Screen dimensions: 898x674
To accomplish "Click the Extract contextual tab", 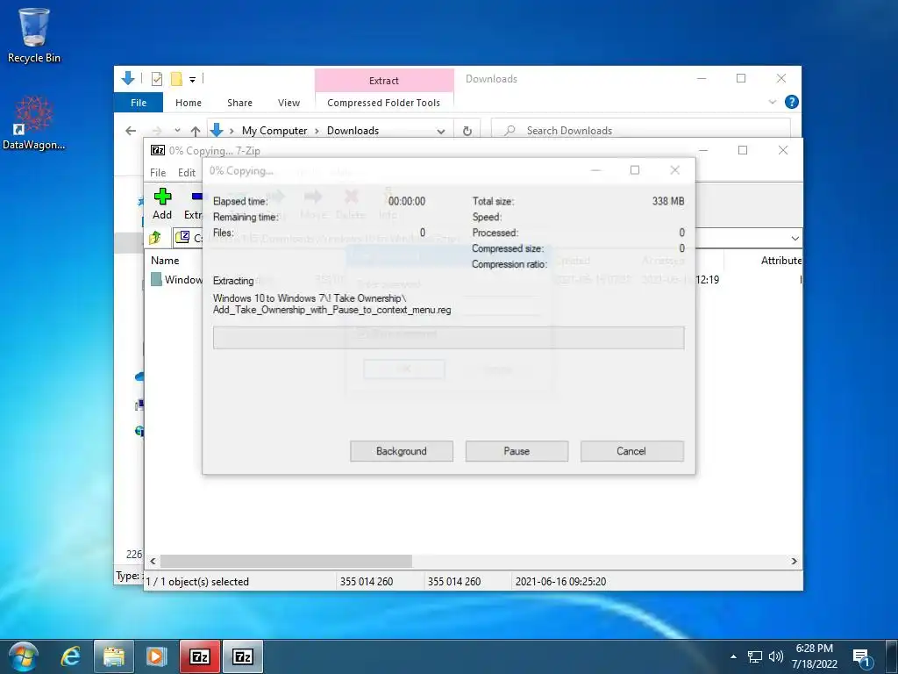I will pos(384,81).
